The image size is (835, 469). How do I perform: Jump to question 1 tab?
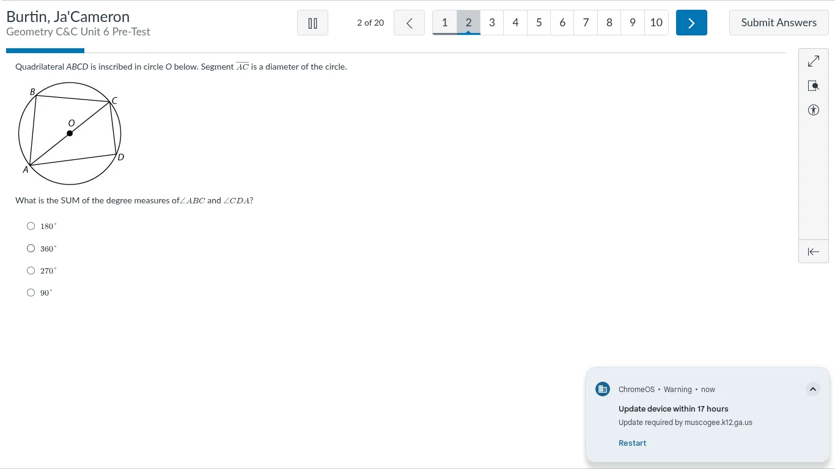(444, 23)
